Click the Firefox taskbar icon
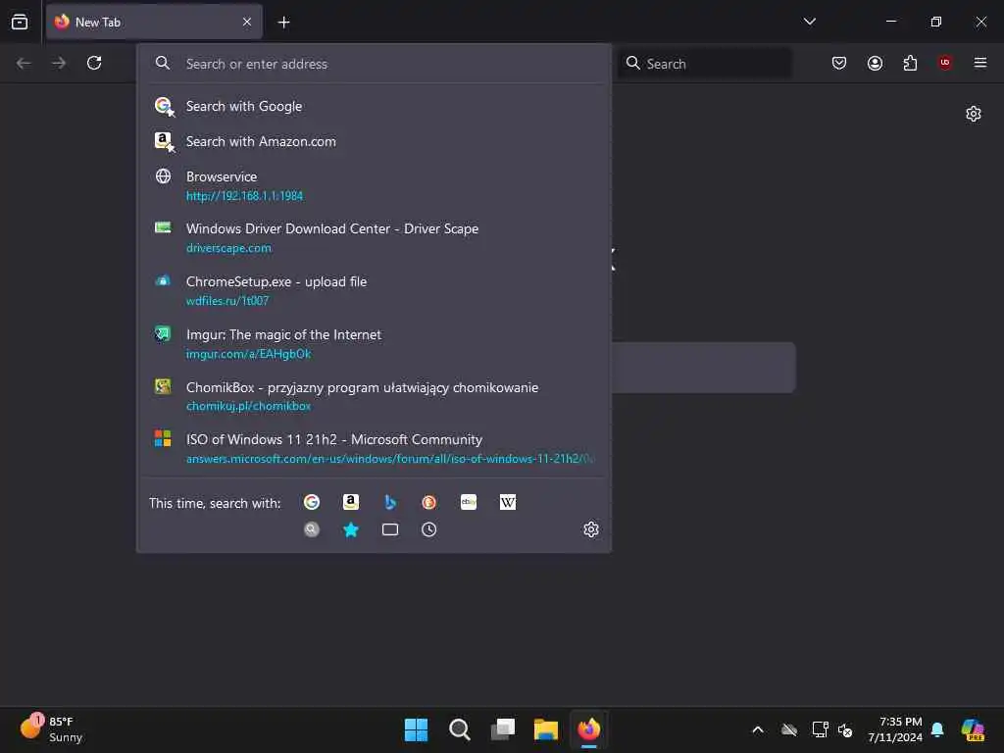 [x=589, y=729]
